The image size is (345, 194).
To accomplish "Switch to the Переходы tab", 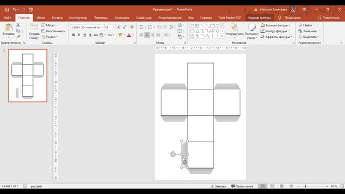I will (x=101, y=18).
